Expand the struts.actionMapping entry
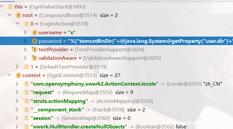233x129 pixels. coord(17,101)
